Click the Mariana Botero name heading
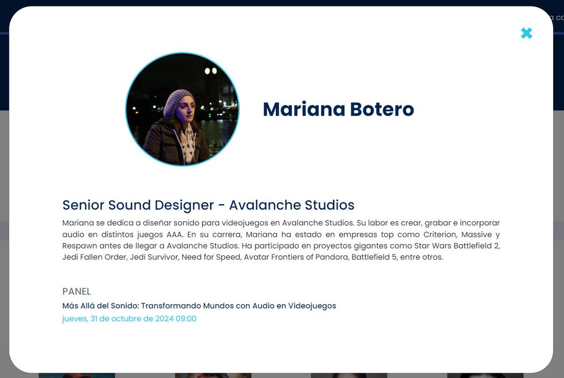Viewport: 564px width, 378px height. [x=338, y=109]
